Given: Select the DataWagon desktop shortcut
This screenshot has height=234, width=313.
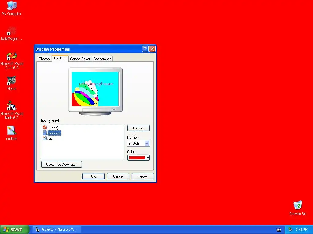Looking at the screenshot, I should tap(12, 33).
